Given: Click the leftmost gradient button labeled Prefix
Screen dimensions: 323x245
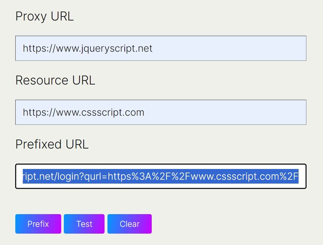Looking at the screenshot, I should point(38,224).
